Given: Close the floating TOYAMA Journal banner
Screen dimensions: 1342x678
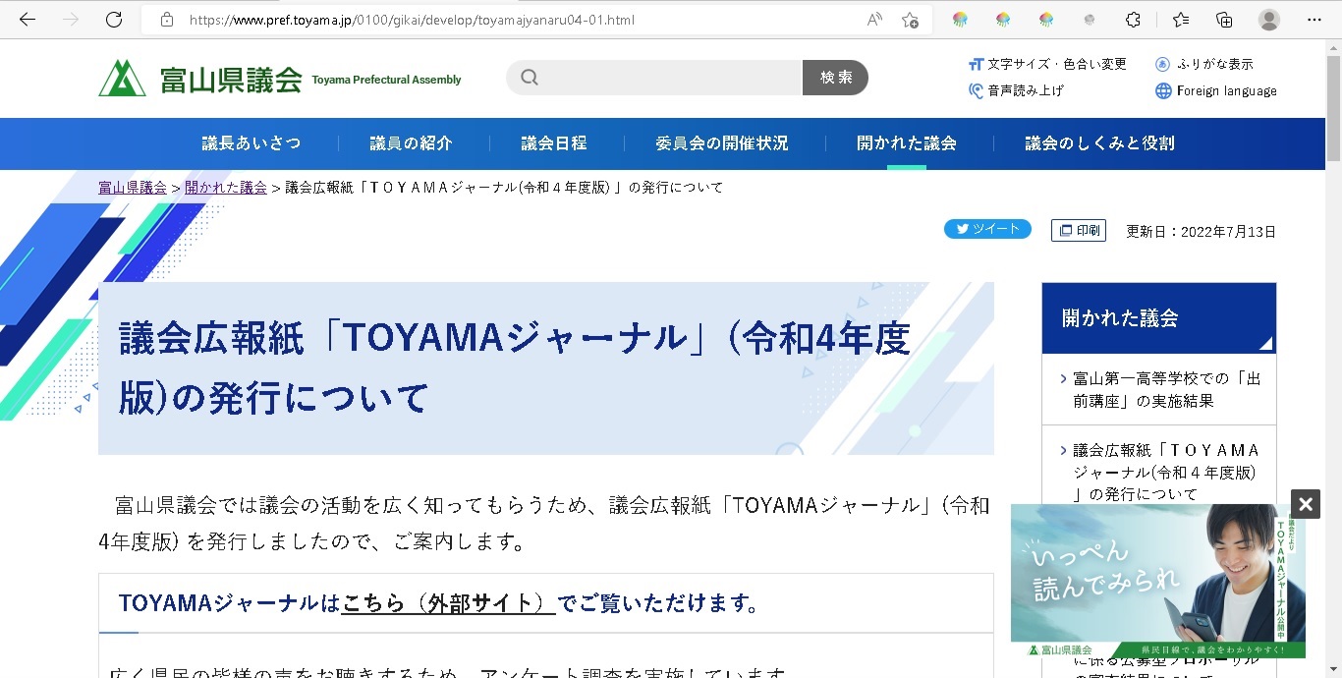Looking at the screenshot, I should pos(1305,504).
